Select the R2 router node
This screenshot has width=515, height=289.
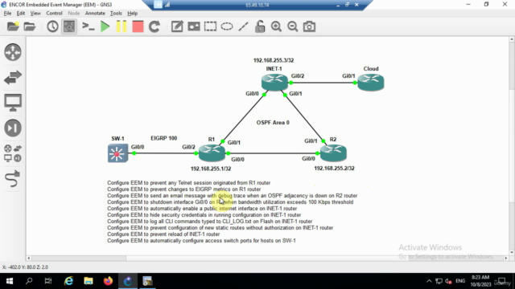(x=333, y=153)
